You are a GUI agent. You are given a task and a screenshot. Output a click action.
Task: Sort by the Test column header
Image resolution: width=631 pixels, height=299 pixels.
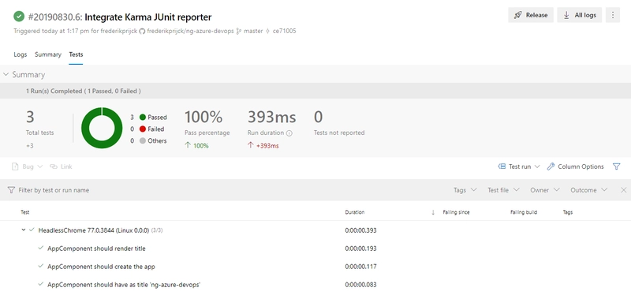click(25, 212)
